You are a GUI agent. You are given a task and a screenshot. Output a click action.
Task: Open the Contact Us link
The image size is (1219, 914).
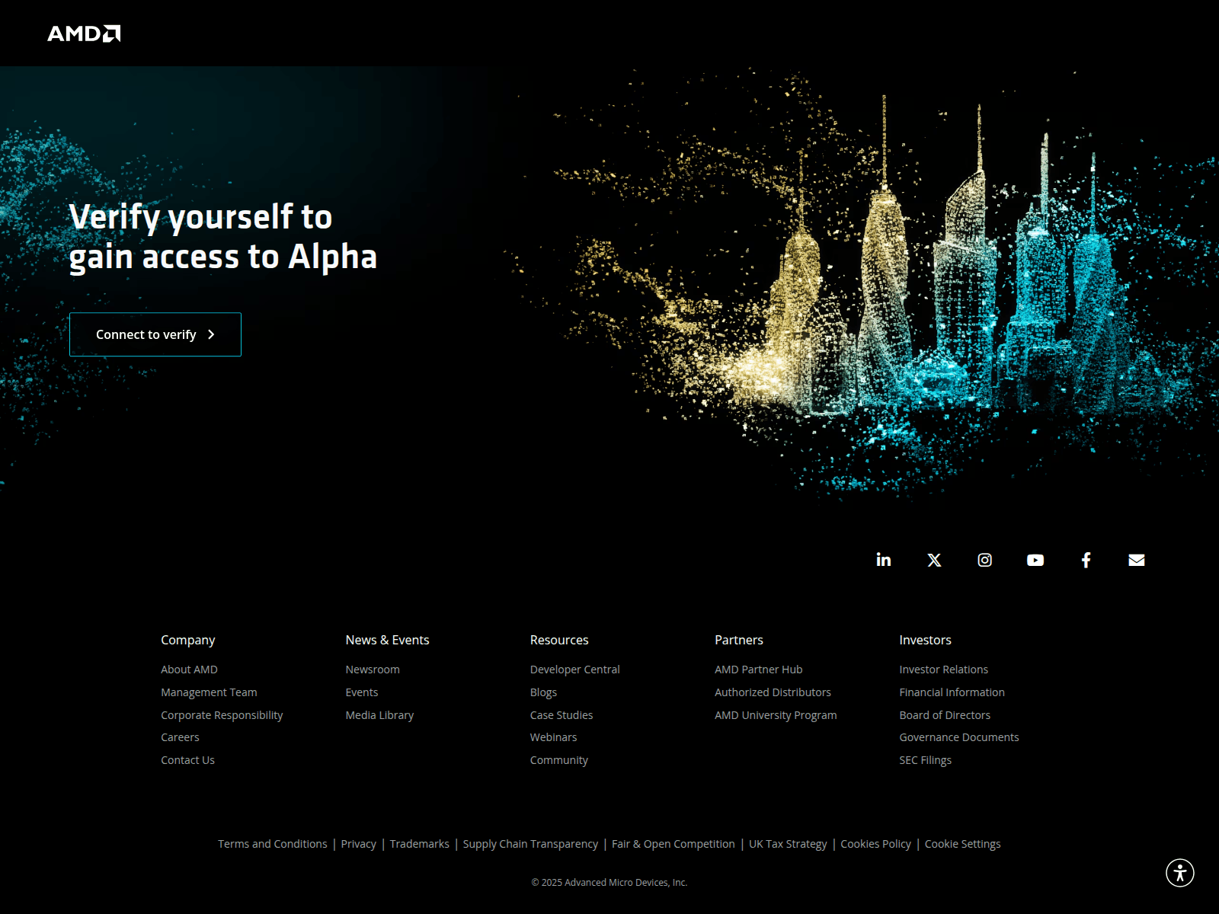point(187,760)
